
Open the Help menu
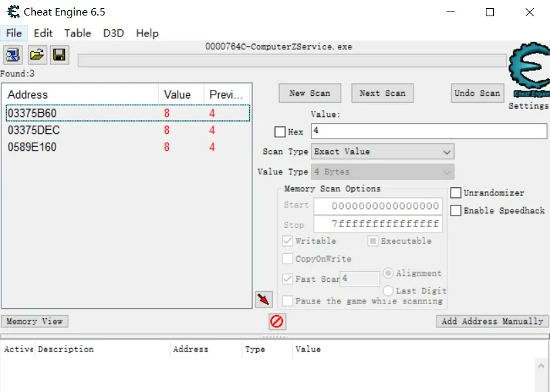click(147, 33)
